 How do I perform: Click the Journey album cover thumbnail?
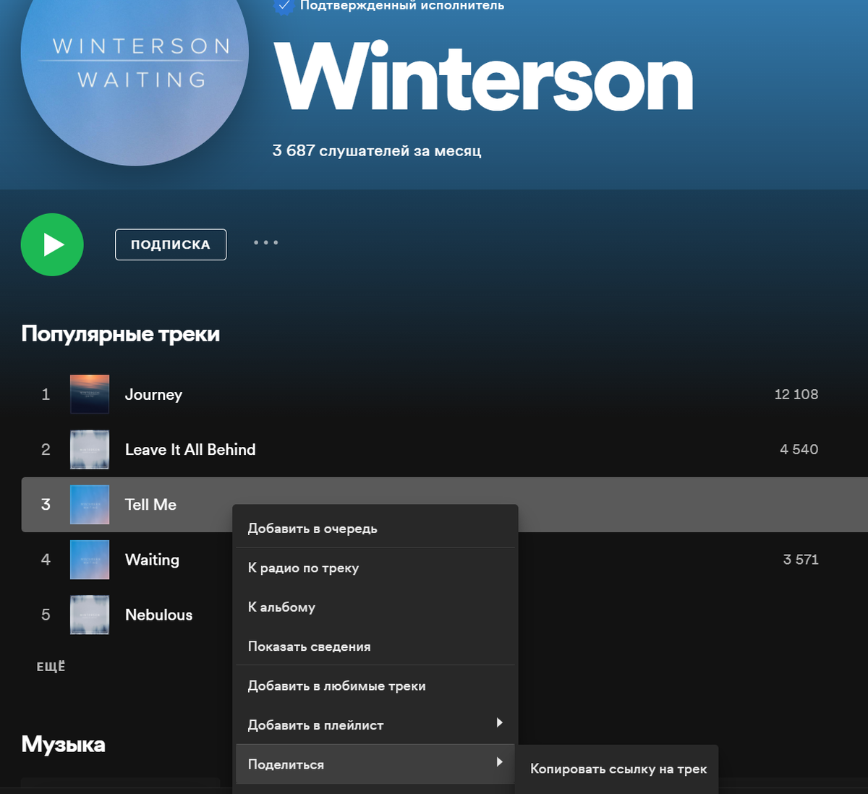tap(90, 394)
